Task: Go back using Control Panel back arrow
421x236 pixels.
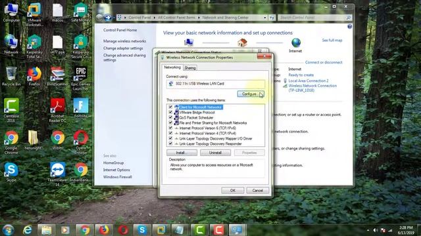Action: pyautogui.click(x=99, y=18)
